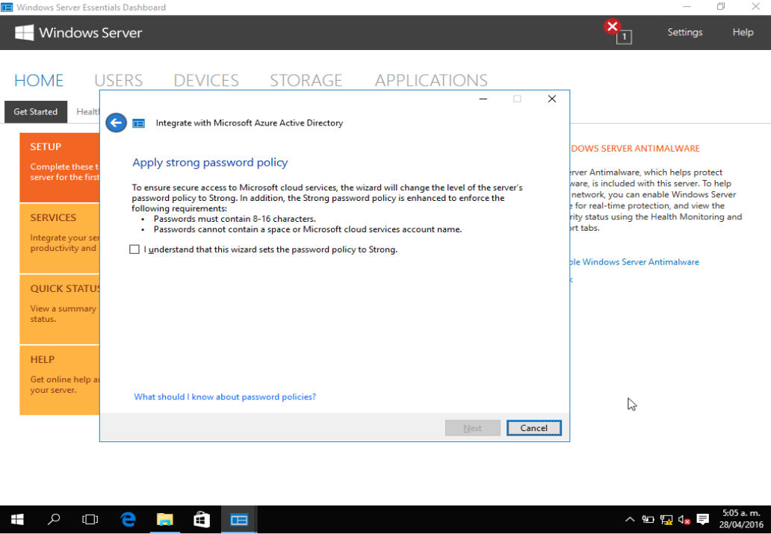This screenshot has width=771, height=534.
Task: Open 'What should I know about password policies?'
Action: [225, 397]
